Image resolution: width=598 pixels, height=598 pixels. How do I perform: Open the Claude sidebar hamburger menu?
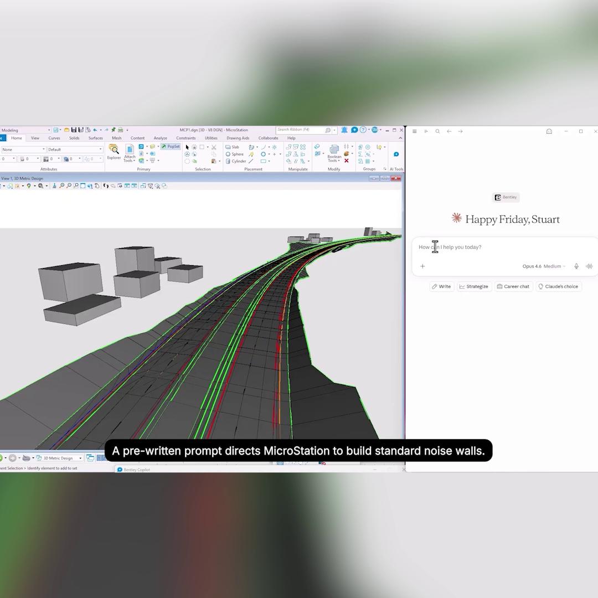tap(415, 131)
